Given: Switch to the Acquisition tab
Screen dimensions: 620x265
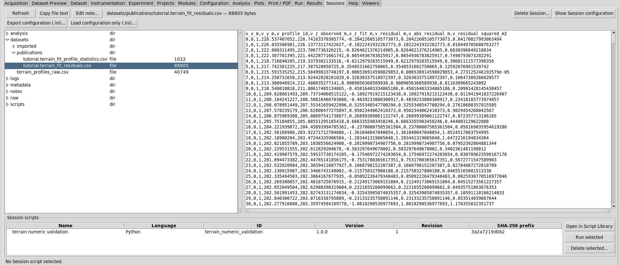Looking at the screenshot, I should tap(16, 3).
